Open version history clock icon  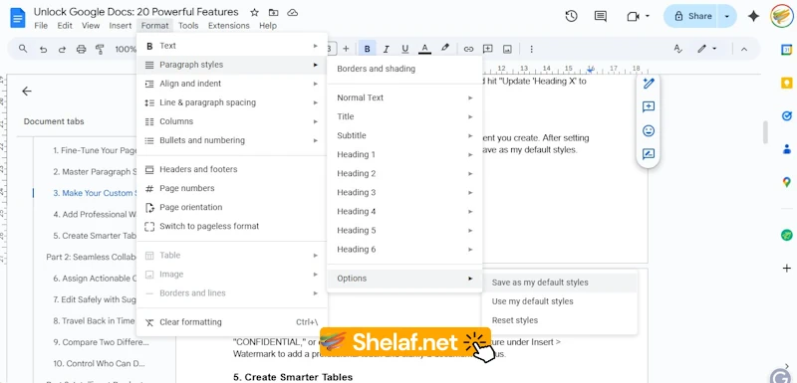[571, 16]
